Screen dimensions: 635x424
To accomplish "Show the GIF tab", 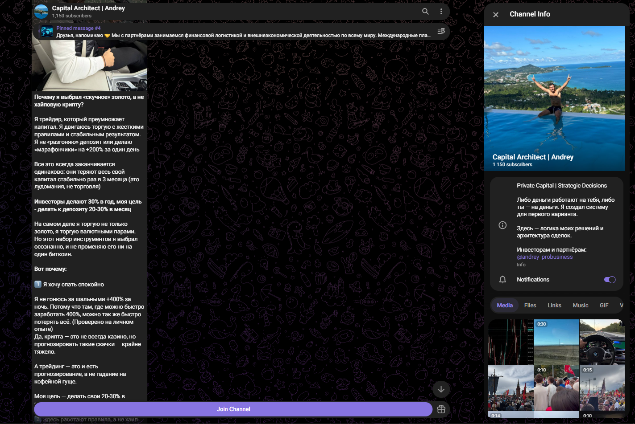I will click(x=604, y=306).
